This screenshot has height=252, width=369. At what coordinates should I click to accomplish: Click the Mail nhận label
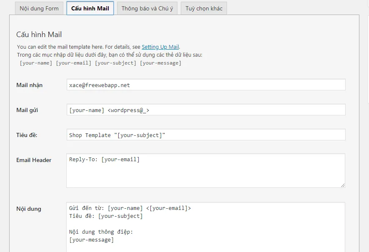pos(30,85)
